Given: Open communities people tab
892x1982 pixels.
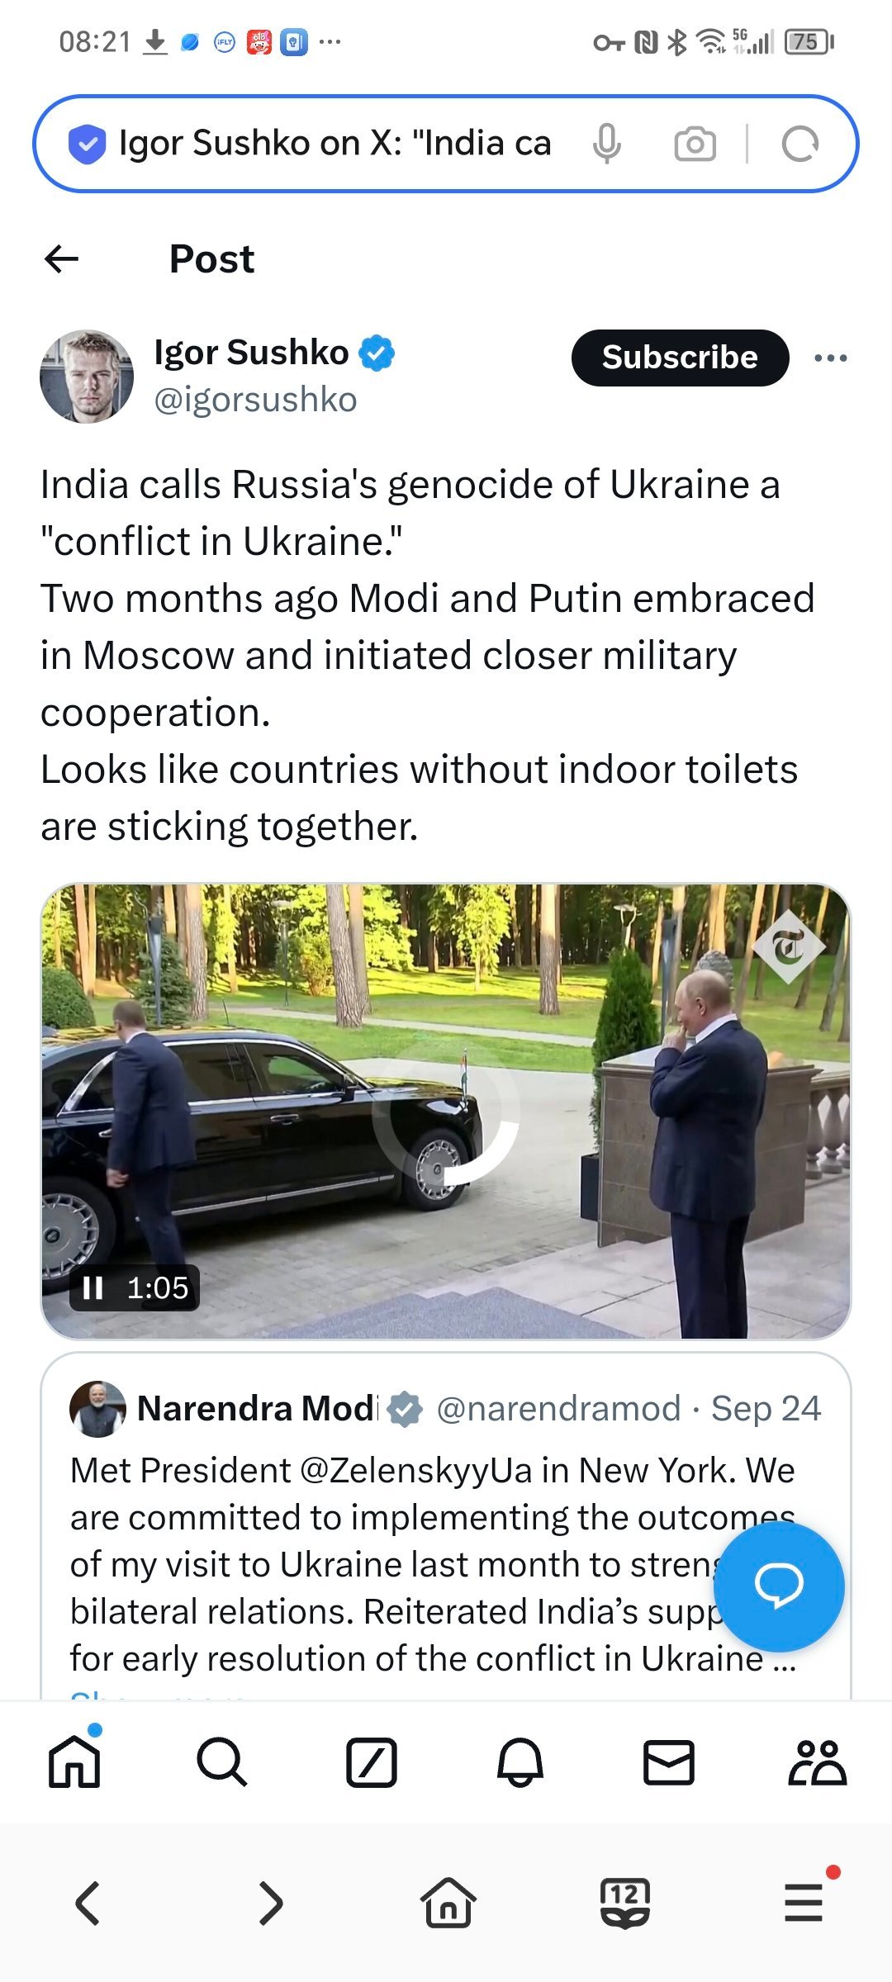Looking at the screenshot, I should pos(817,1762).
